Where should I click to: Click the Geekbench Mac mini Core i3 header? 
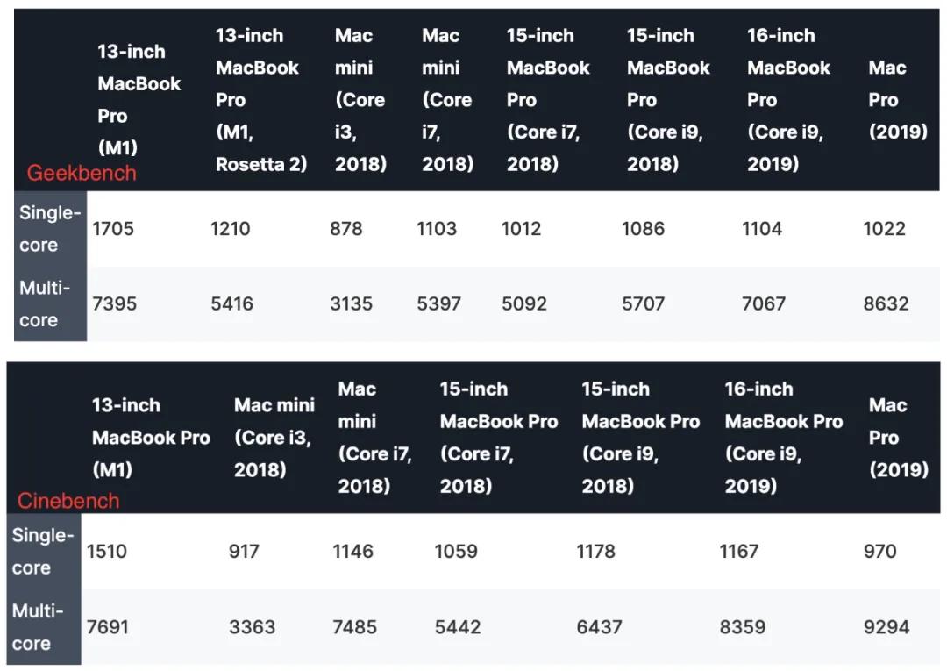click(x=360, y=99)
